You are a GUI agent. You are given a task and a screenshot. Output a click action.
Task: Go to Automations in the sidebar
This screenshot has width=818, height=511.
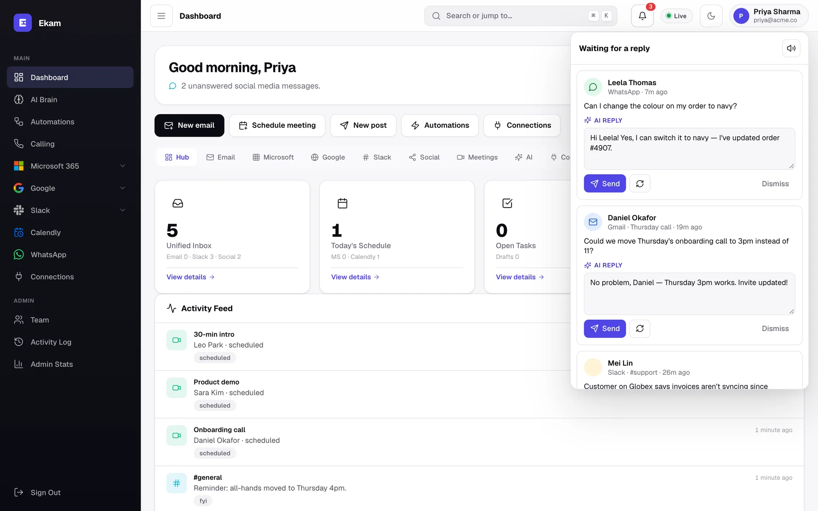(70, 121)
